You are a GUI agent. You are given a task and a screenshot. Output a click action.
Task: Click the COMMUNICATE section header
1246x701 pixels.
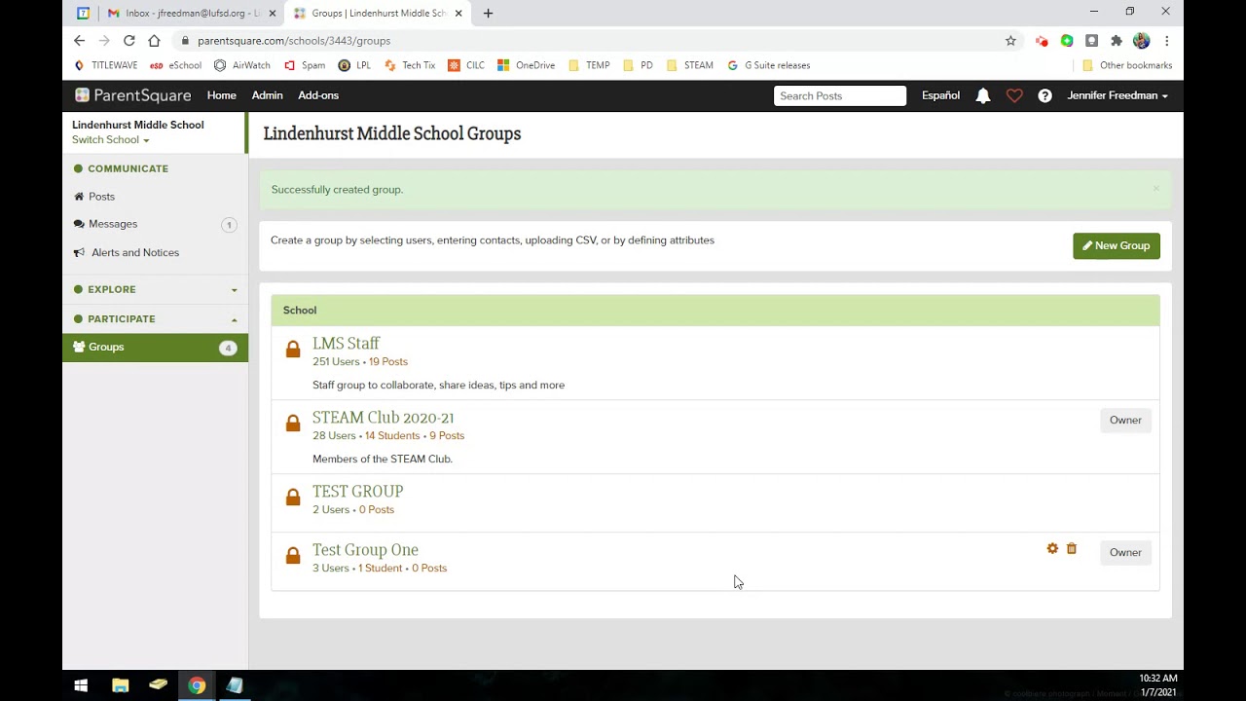click(x=128, y=168)
